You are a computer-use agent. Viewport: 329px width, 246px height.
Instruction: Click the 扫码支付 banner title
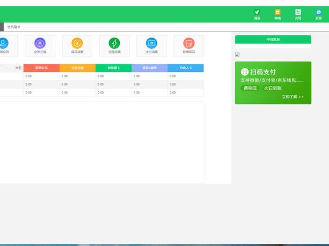[263, 72]
